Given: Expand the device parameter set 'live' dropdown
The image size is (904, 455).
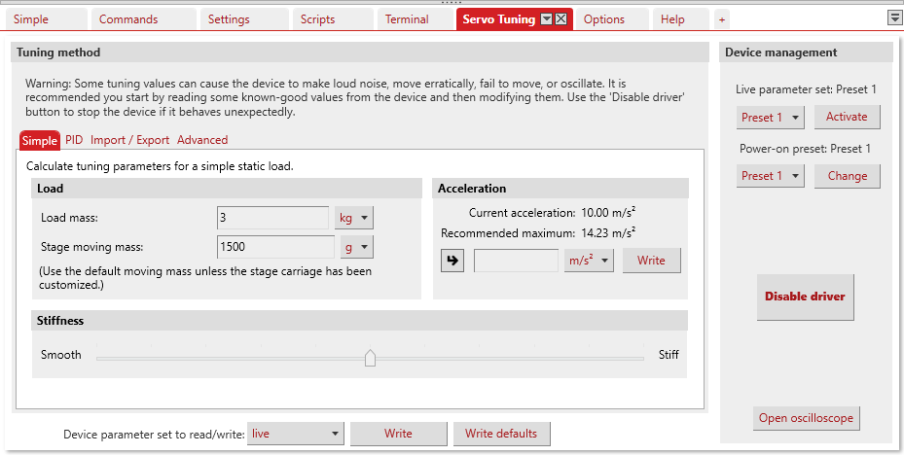Looking at the screenshot, I should tap(296, 434).
